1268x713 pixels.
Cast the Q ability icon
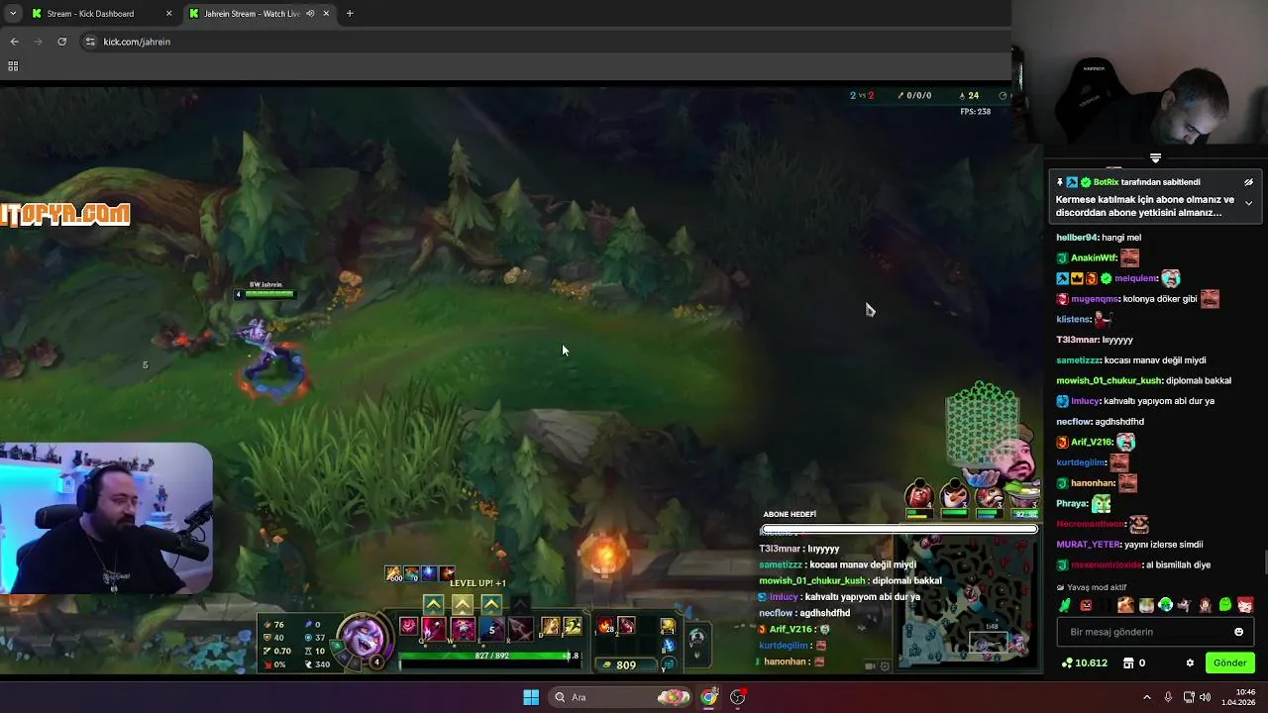click(x=434, y=629)
